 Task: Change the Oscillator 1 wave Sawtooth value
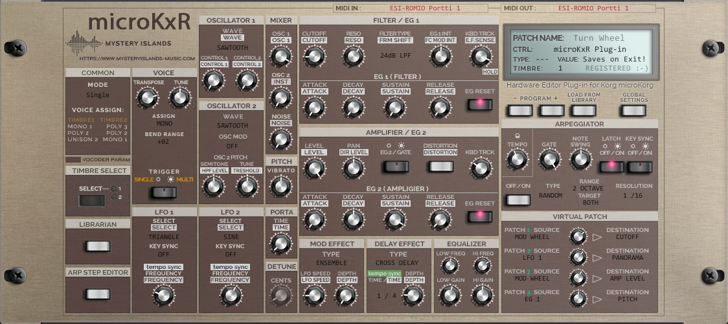[232, 48]
